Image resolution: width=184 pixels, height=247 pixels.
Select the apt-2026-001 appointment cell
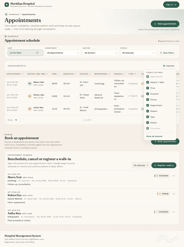12,83
